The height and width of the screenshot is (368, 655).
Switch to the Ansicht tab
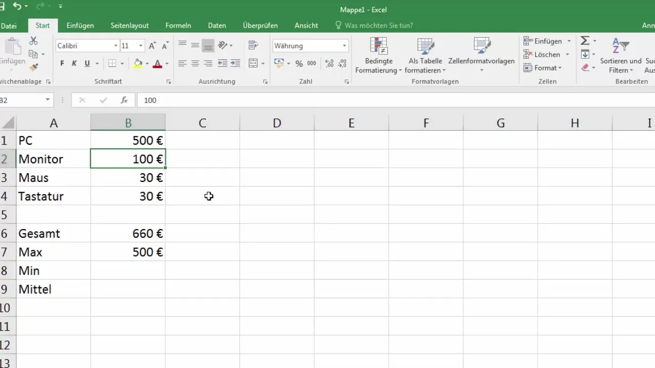tap(306, 26)
